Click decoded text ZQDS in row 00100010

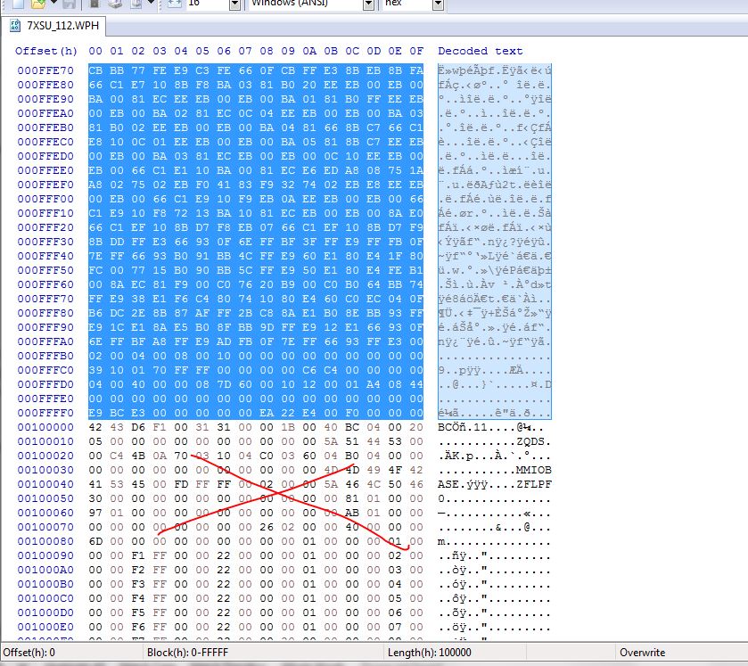point(530,441)
